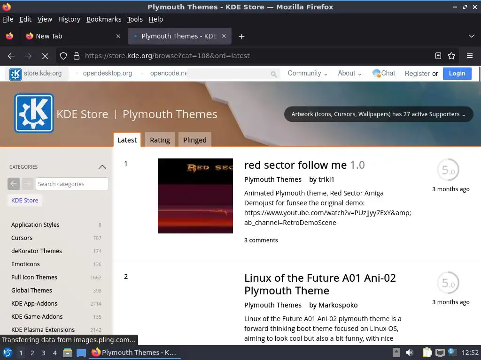Stop loading the page with the X button

point(45,56)
